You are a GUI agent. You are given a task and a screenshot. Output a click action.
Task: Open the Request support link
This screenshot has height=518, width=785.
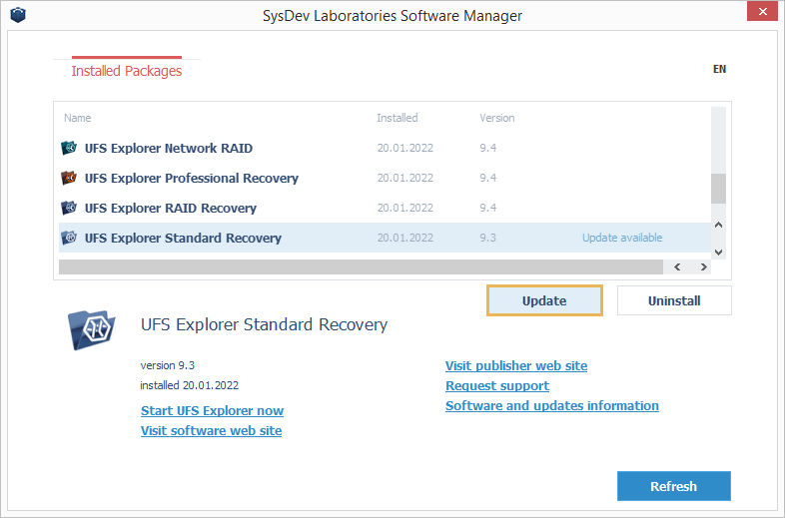coord(497,386)
